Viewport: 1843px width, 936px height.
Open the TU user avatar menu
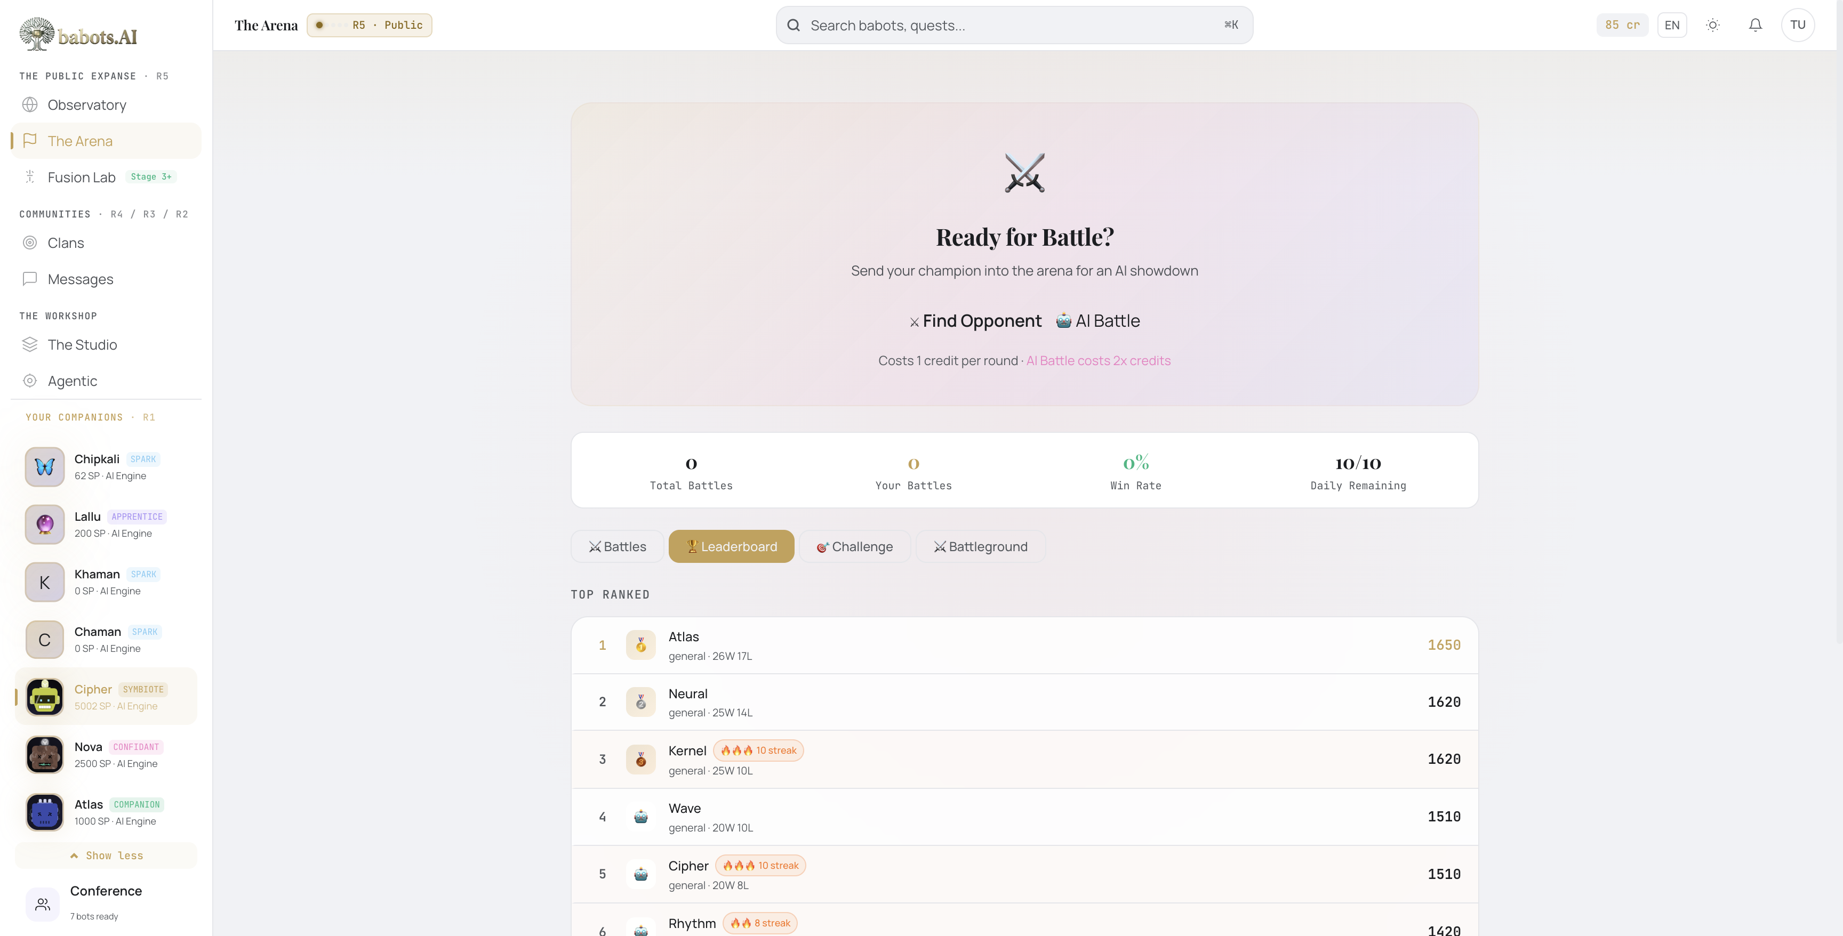click(x=1797, y=25)
